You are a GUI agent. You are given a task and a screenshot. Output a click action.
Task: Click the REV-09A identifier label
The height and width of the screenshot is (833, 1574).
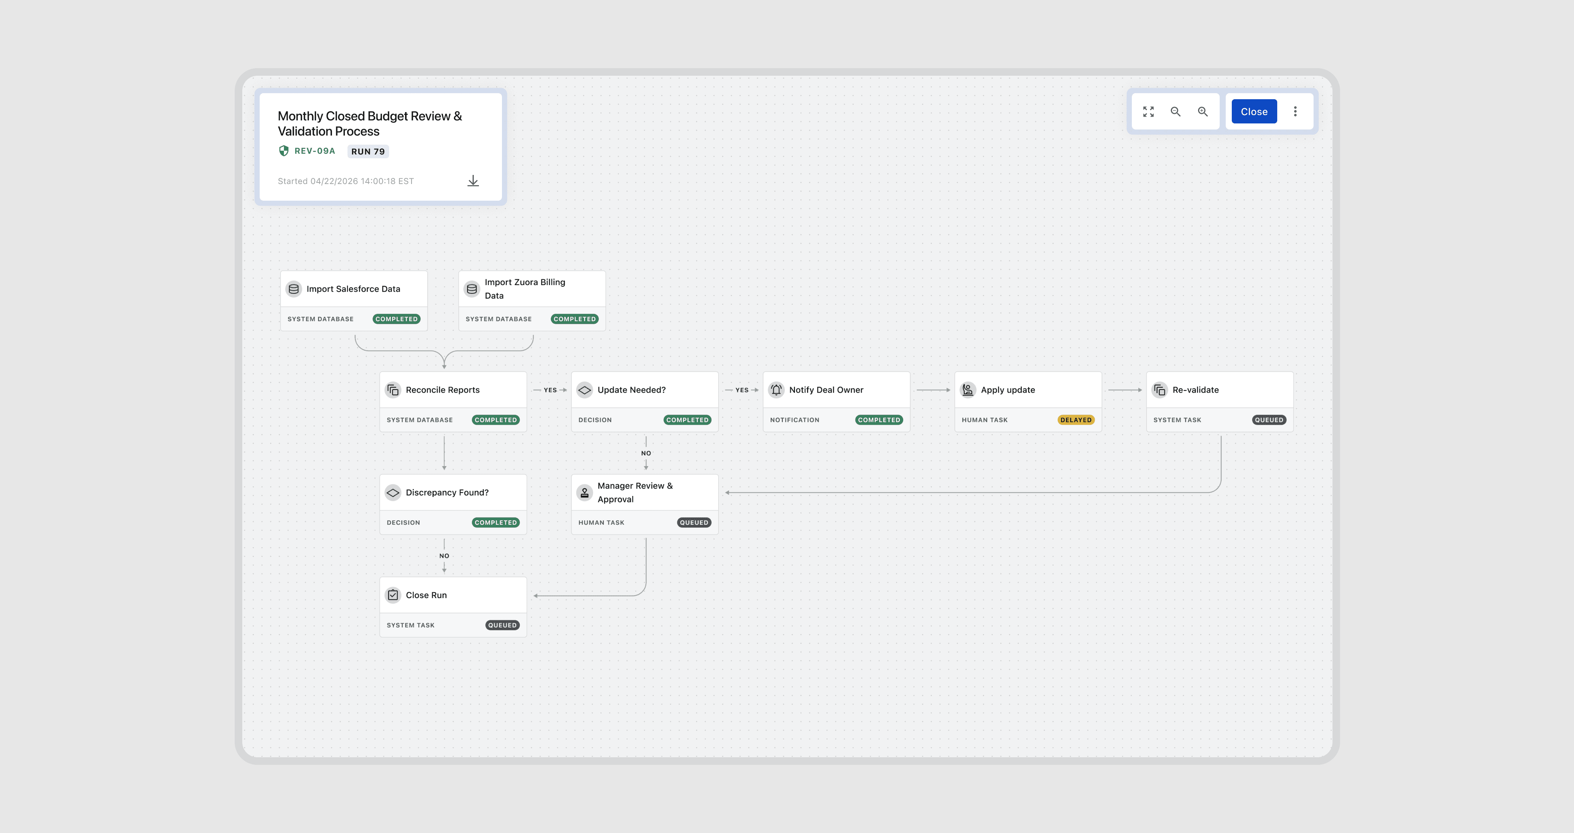point(315,151)
